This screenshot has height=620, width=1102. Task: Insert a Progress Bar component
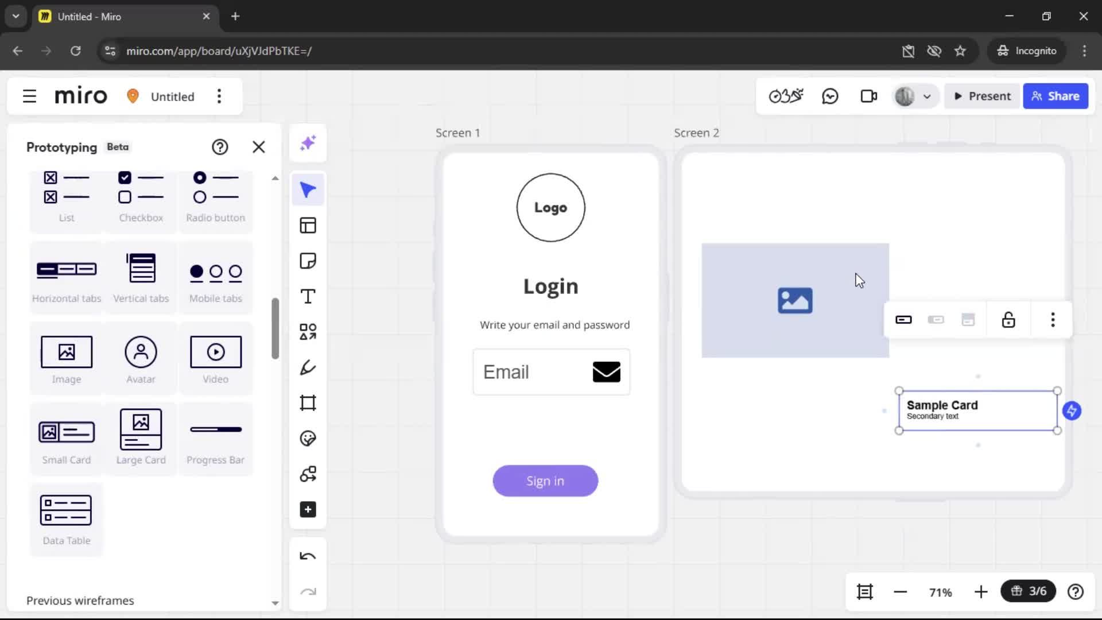coord(216,440)
